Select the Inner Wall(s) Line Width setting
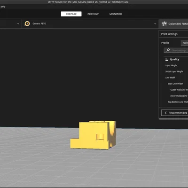This screenshot has width=188, height=188. point(179,96)
